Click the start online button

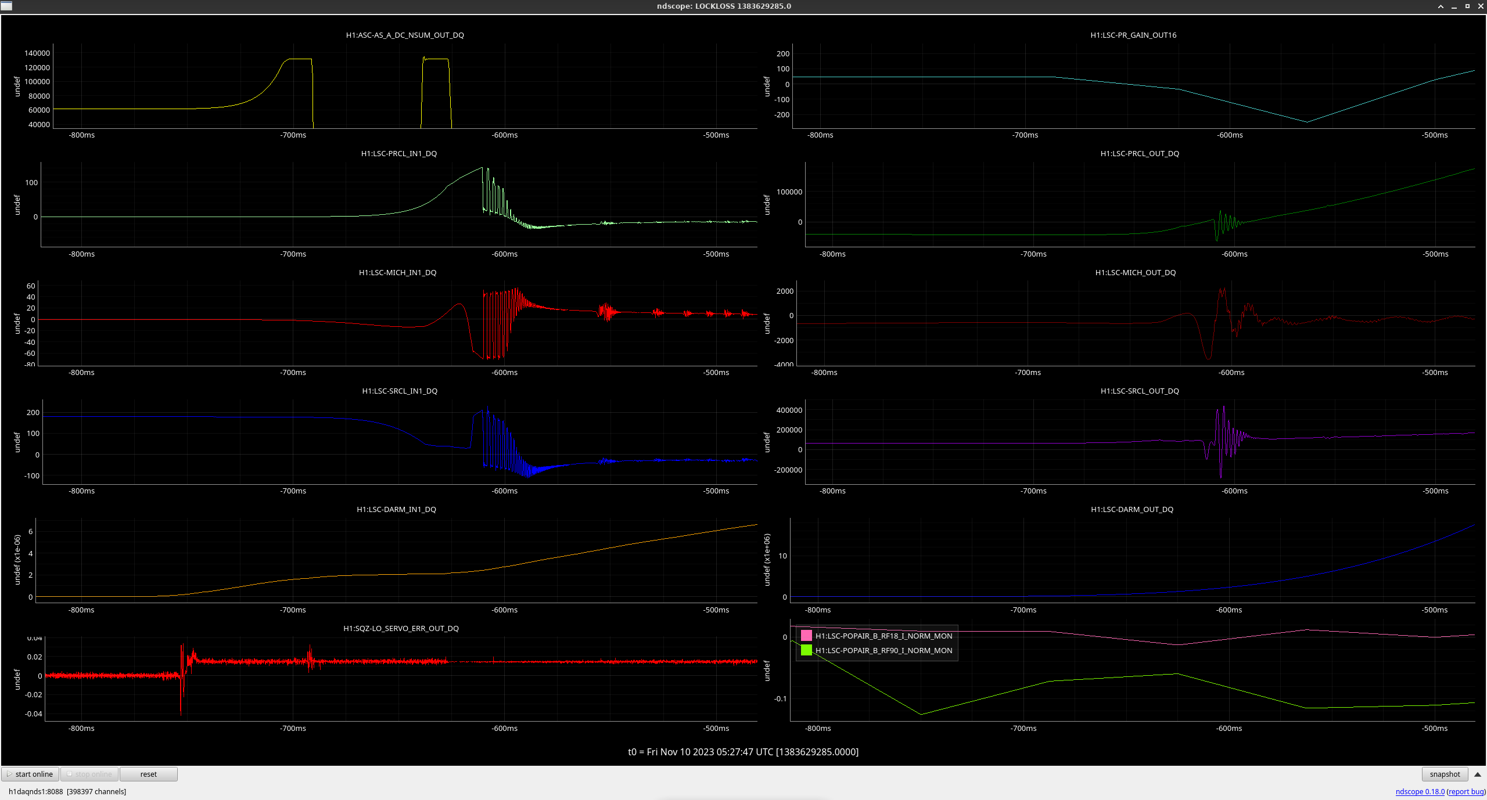(x=30, y=774)
